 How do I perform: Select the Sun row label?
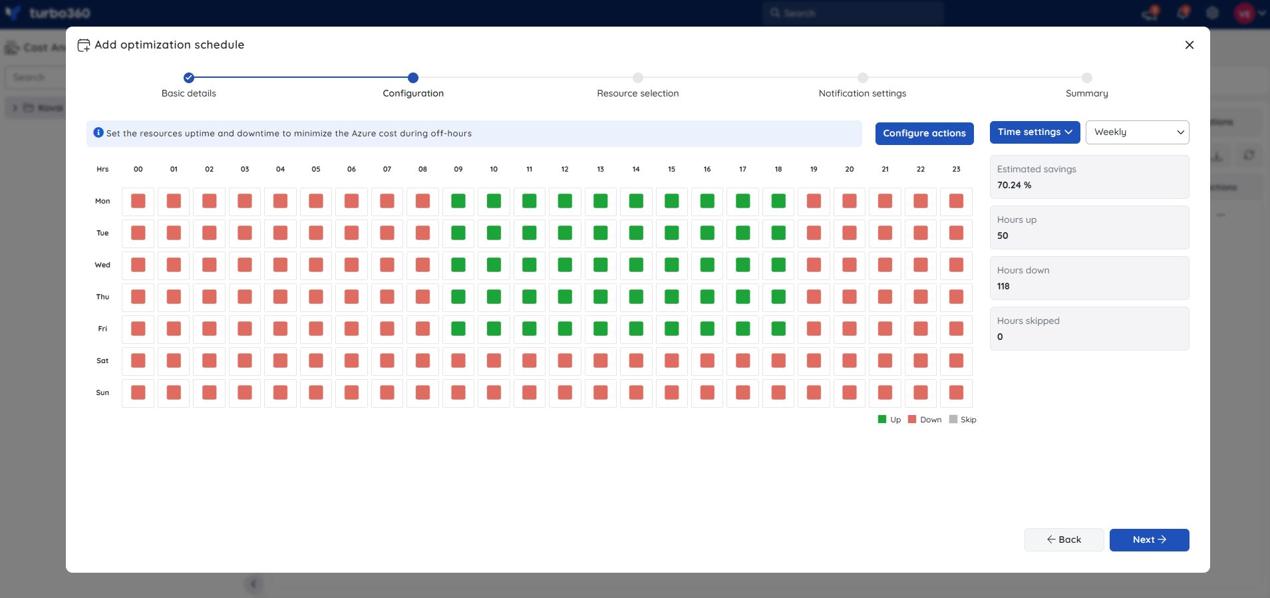click(x=102, y=392)
